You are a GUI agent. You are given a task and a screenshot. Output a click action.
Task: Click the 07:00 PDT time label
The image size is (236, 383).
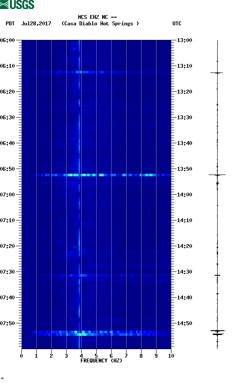click(8, 194)
